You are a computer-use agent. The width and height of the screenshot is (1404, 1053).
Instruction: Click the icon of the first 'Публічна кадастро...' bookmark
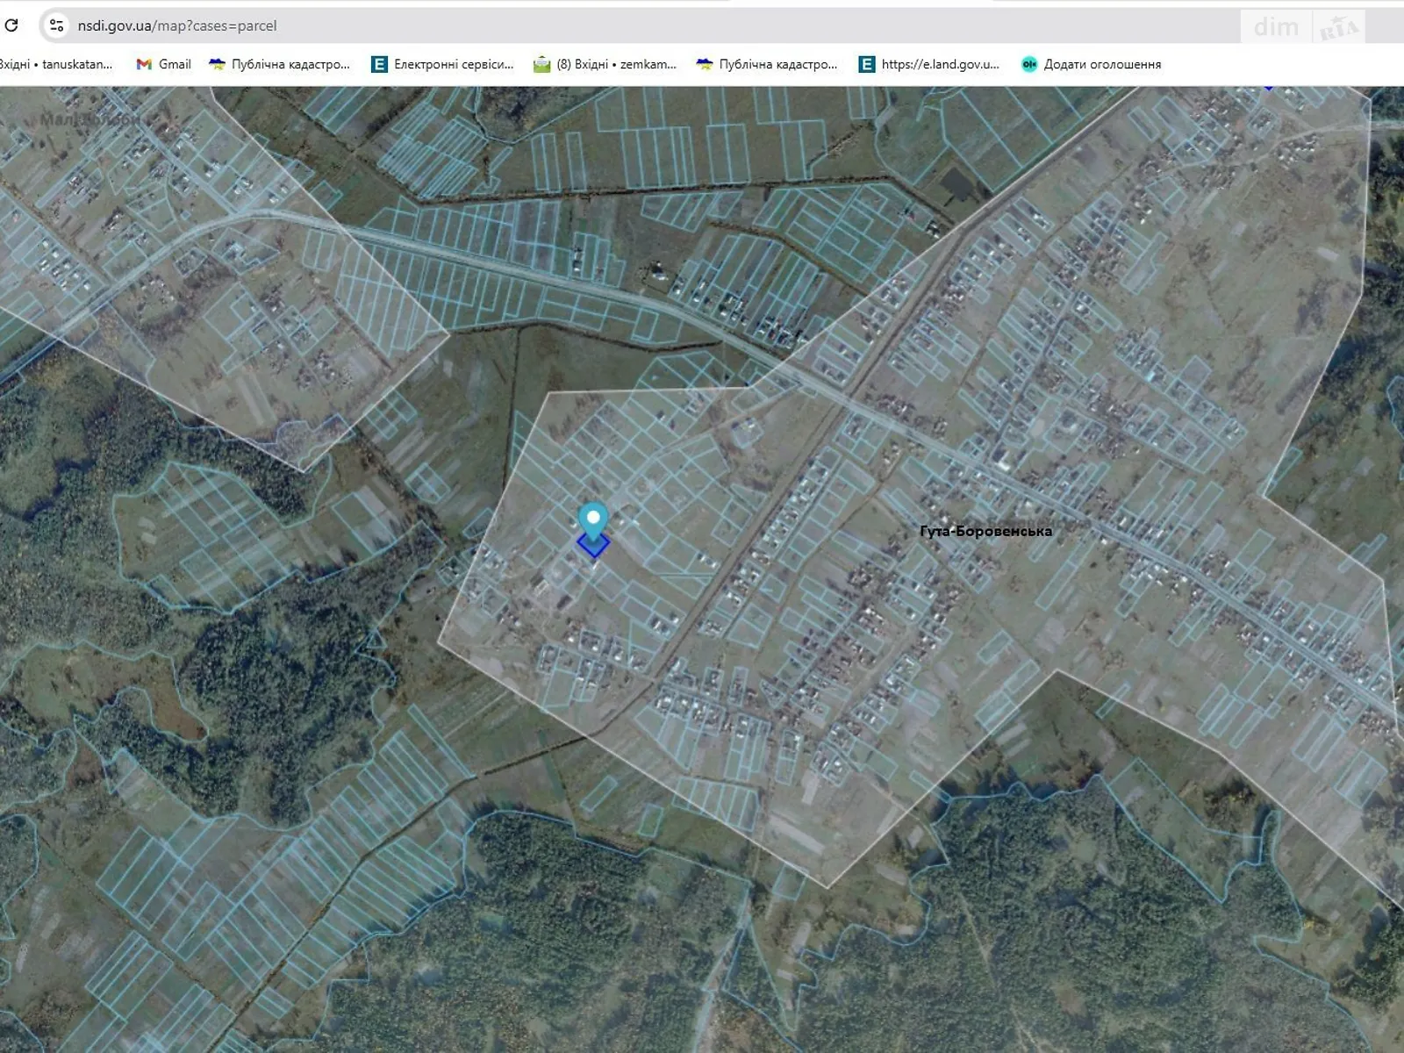click(217, 64)
